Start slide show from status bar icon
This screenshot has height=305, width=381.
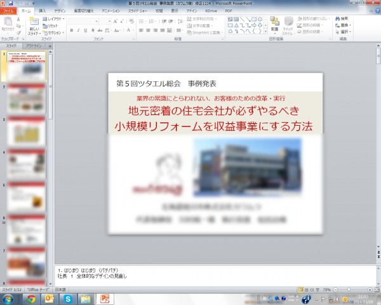pos(317,290)
